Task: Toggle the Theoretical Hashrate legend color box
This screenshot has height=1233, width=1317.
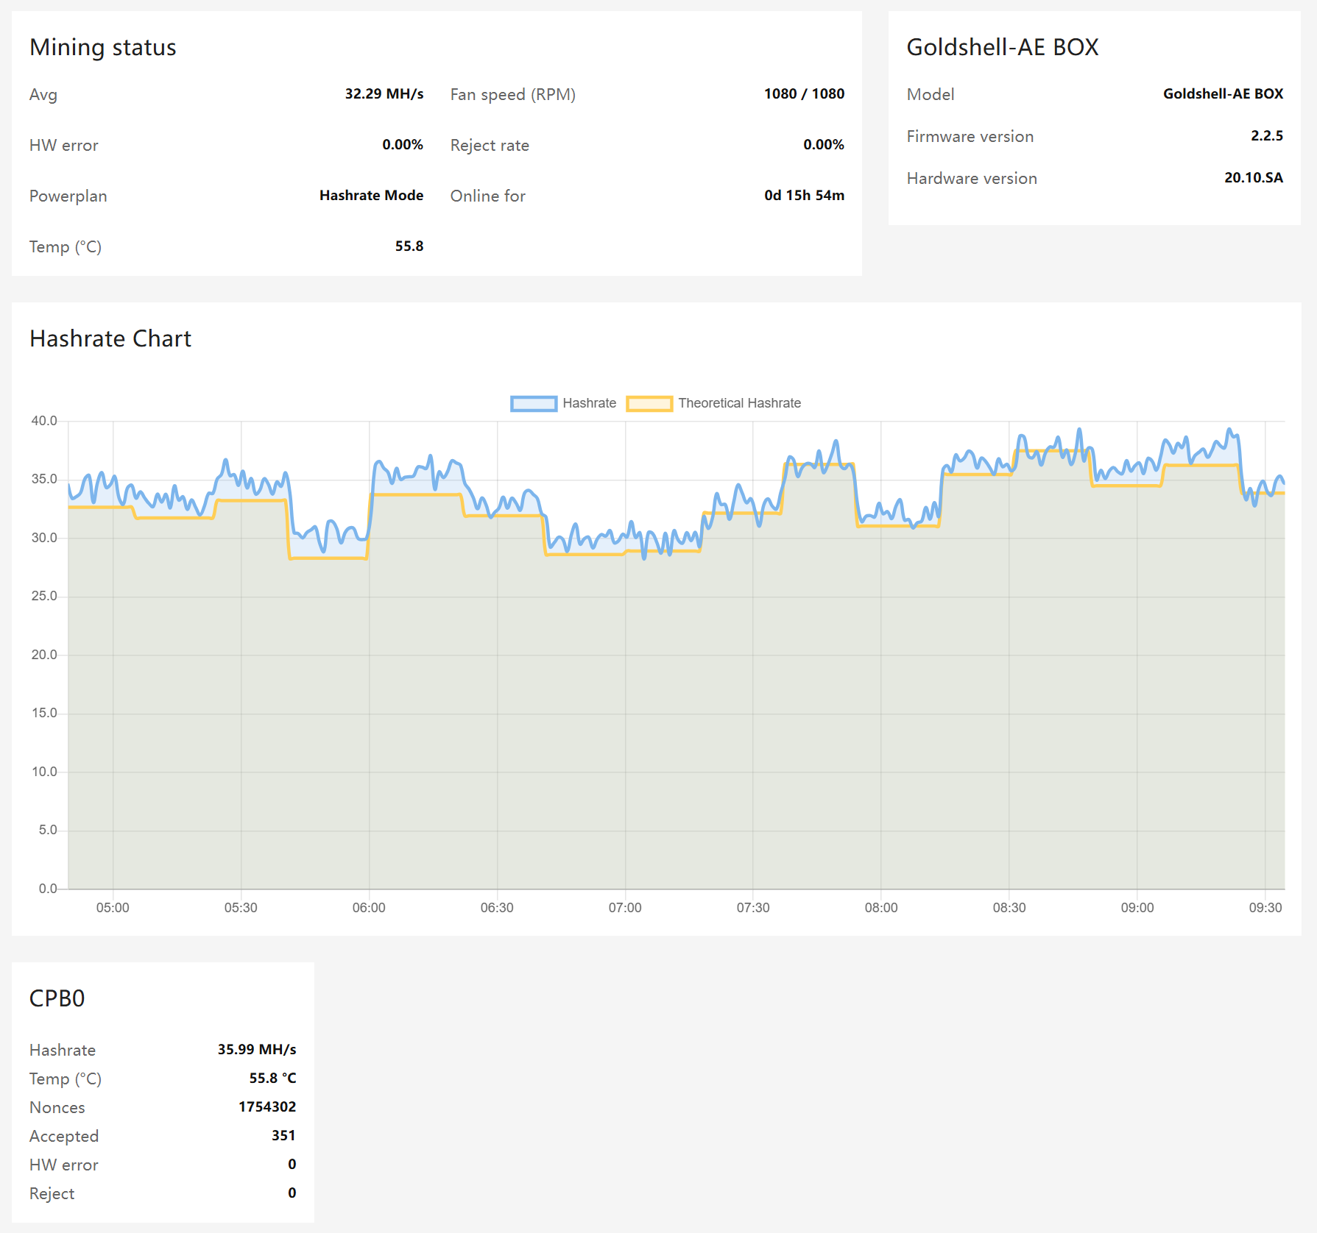Action: point(649,403)
